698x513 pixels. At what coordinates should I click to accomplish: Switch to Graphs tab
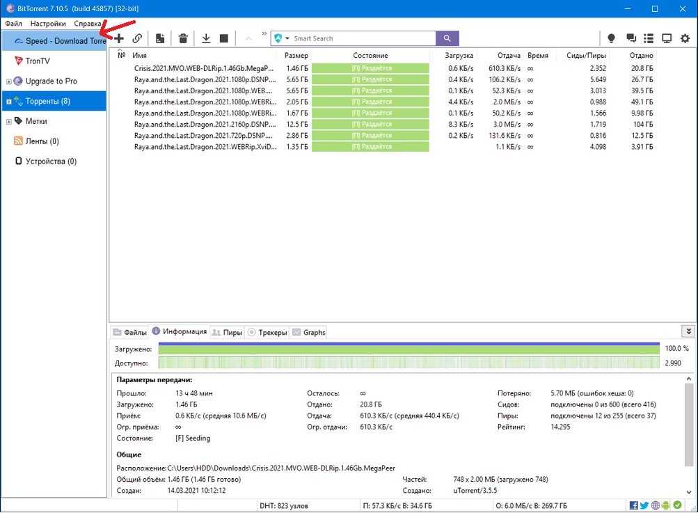(308, 332)
